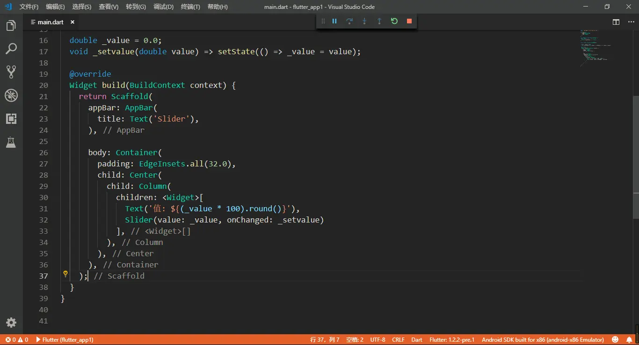Restore down the Visual Studio Code window
The image size is (639, 345).
(x=607, y=7)
